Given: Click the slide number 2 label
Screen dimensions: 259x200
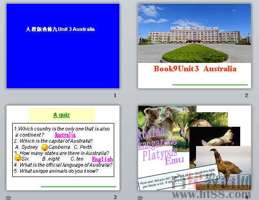Looking at the screenshot, I should 247,95.
